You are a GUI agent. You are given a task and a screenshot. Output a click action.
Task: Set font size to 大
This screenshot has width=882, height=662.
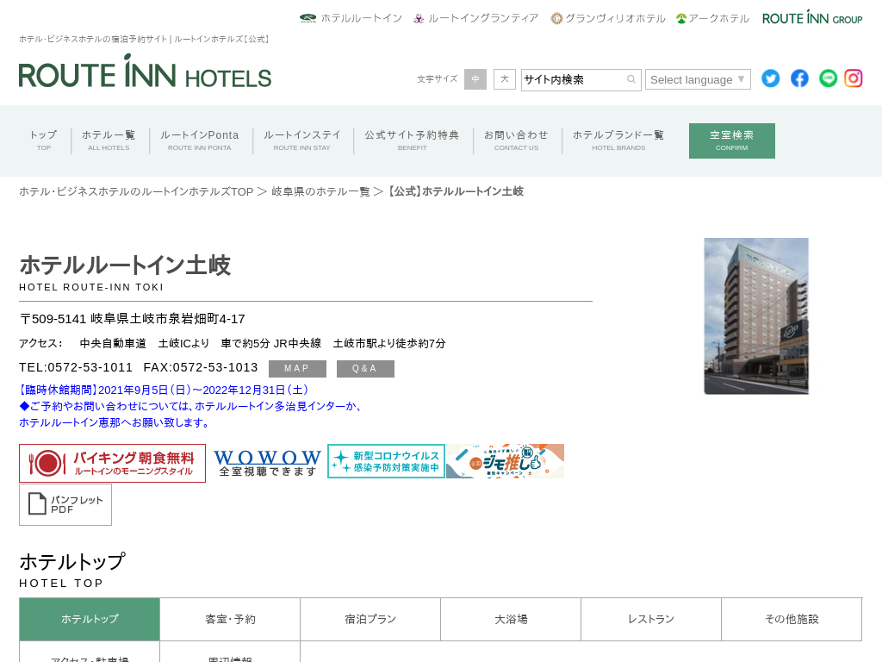(505, 79)
